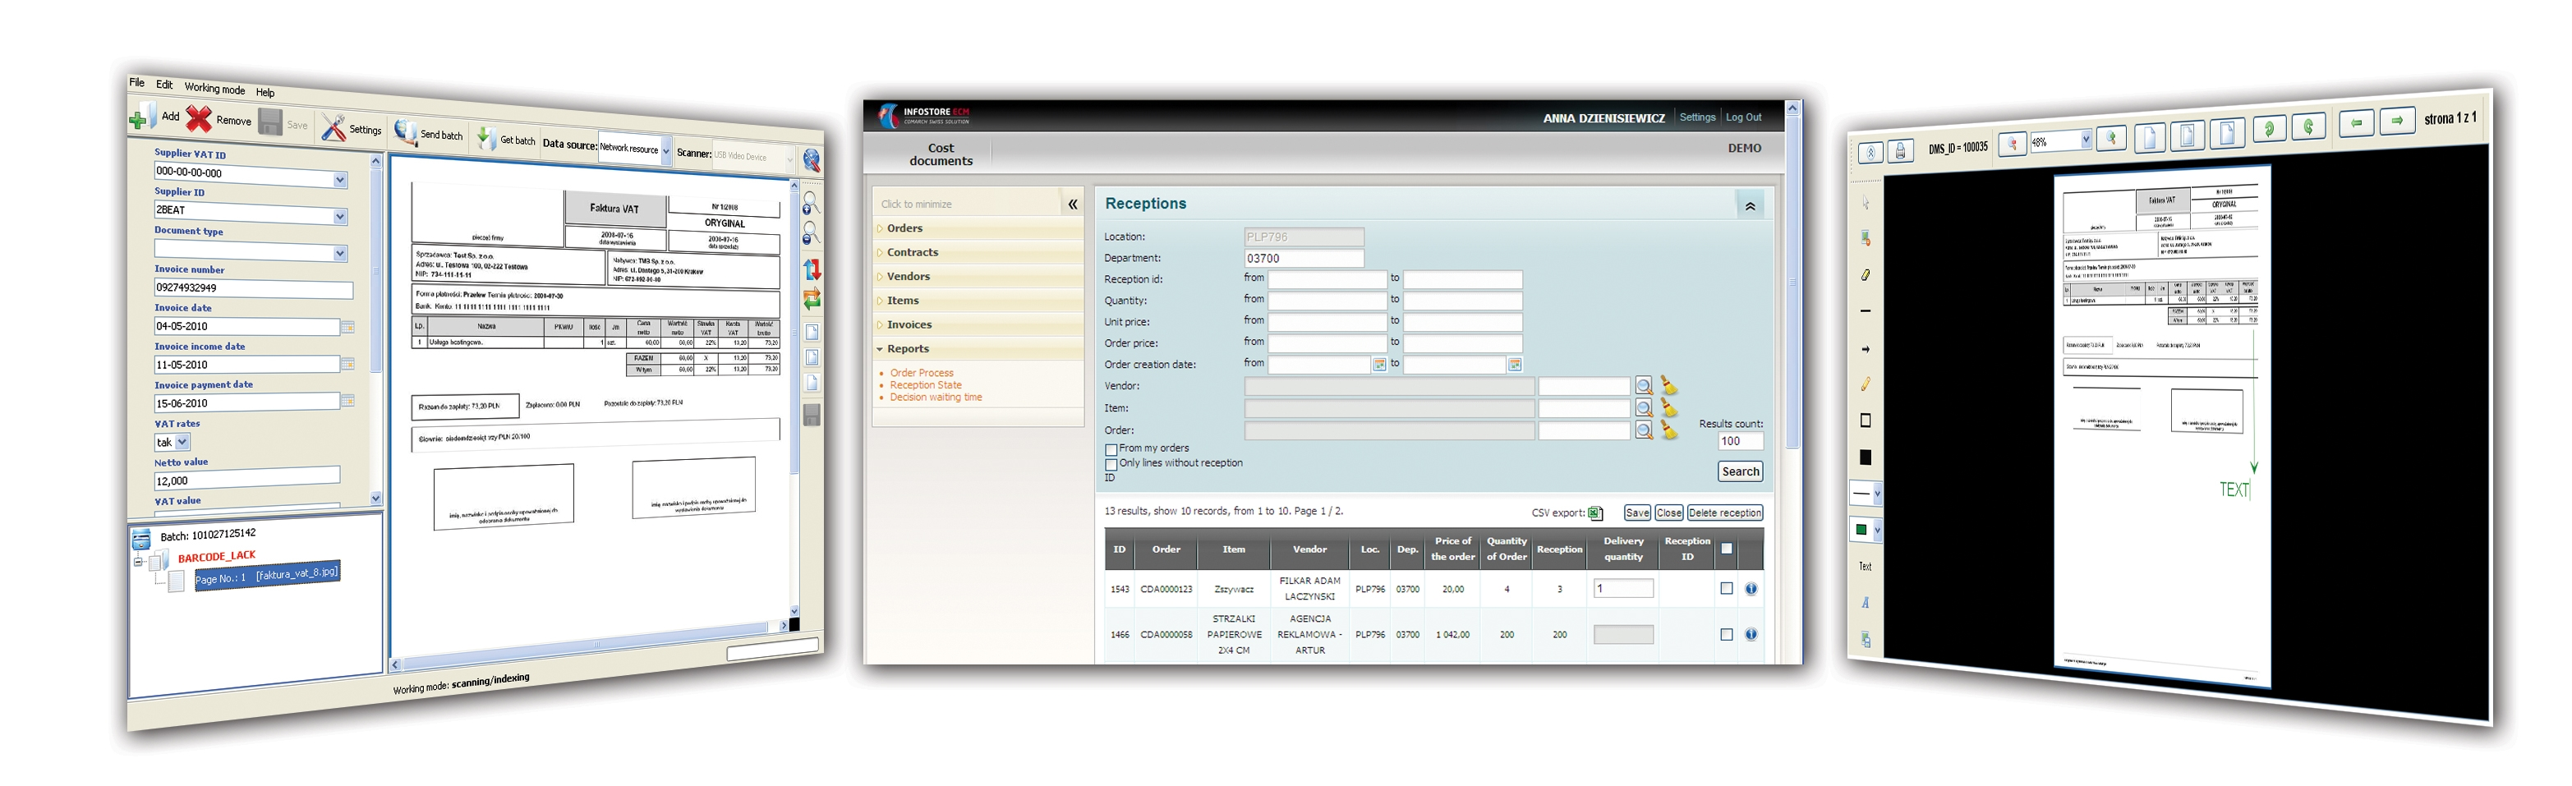Click the orange-green rotate arrows icon
This screenshot has height=786, width=2572.
point(812,299)
